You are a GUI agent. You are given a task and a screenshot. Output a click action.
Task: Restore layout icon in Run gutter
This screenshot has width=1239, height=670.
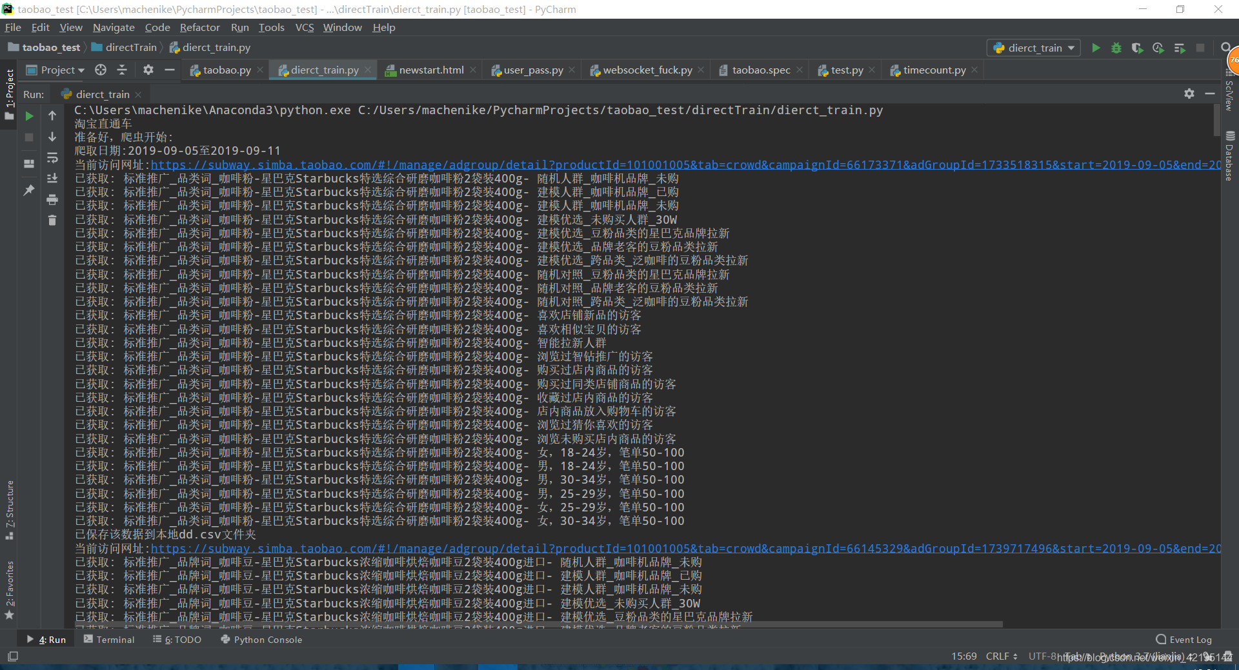pos(29,164)
